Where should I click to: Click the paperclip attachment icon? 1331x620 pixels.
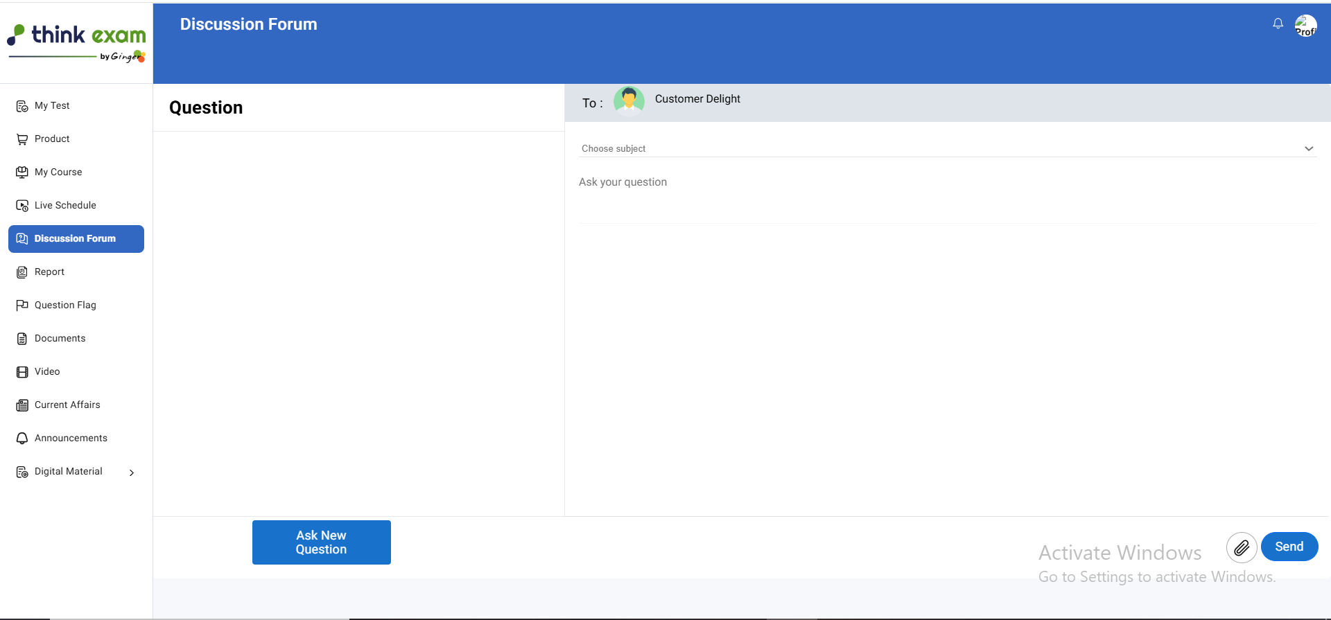coord(1241,547)
